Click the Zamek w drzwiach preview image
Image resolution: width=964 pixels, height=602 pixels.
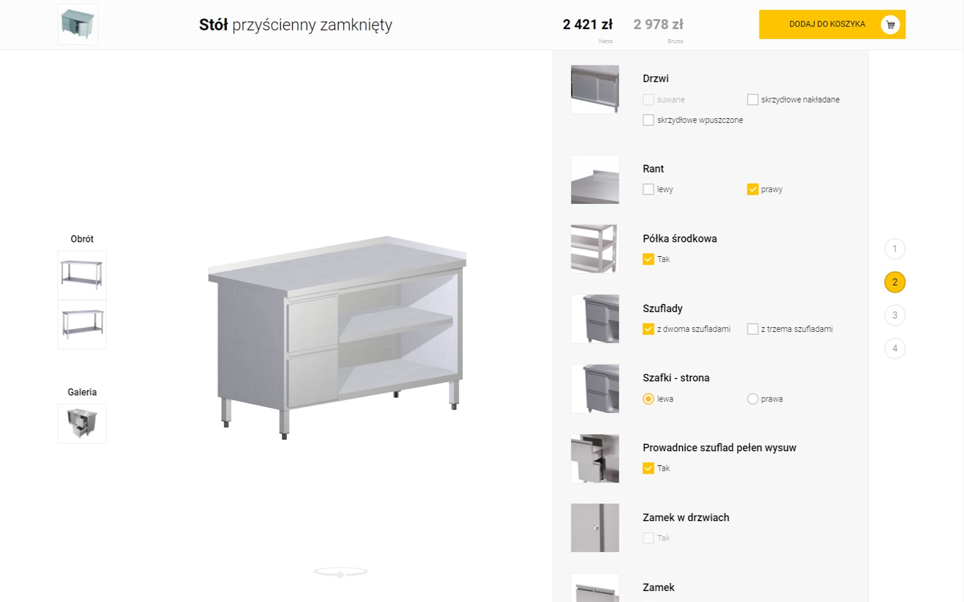coord(594,527)
